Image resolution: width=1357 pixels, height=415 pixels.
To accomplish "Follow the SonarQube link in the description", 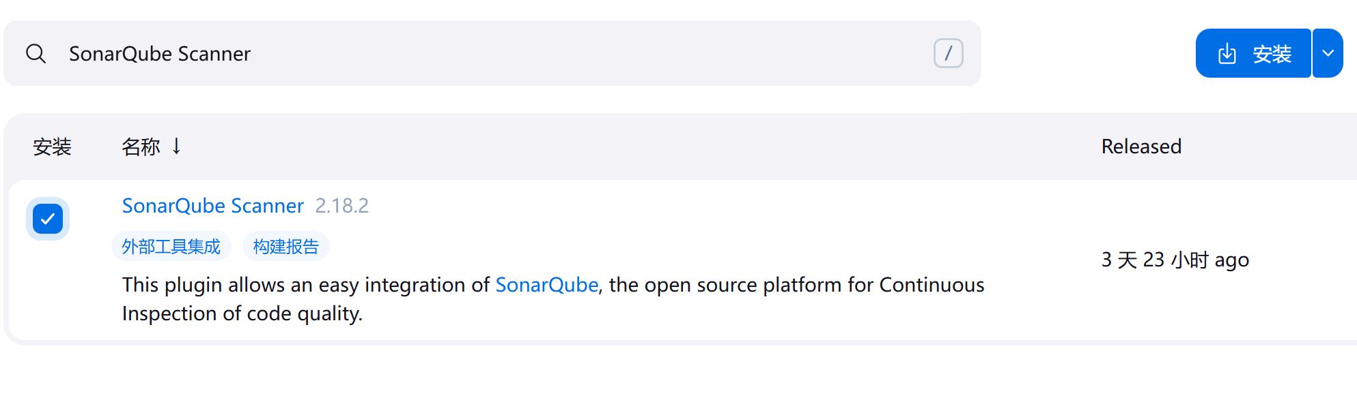I will [x=546, y=285].
